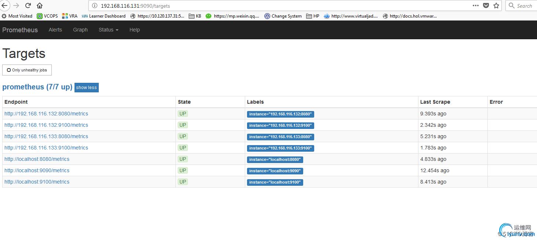Open localhost:8080/metrics endpoint
This screenshot has width=537, height=240.
point(37,159)
